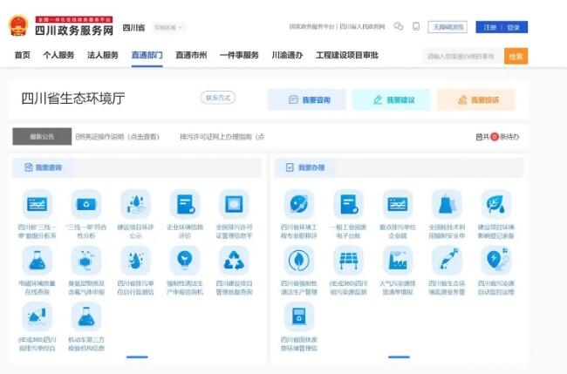Open the 法人服务 menu
Screen dimensions: 567x374
[103, 55]
